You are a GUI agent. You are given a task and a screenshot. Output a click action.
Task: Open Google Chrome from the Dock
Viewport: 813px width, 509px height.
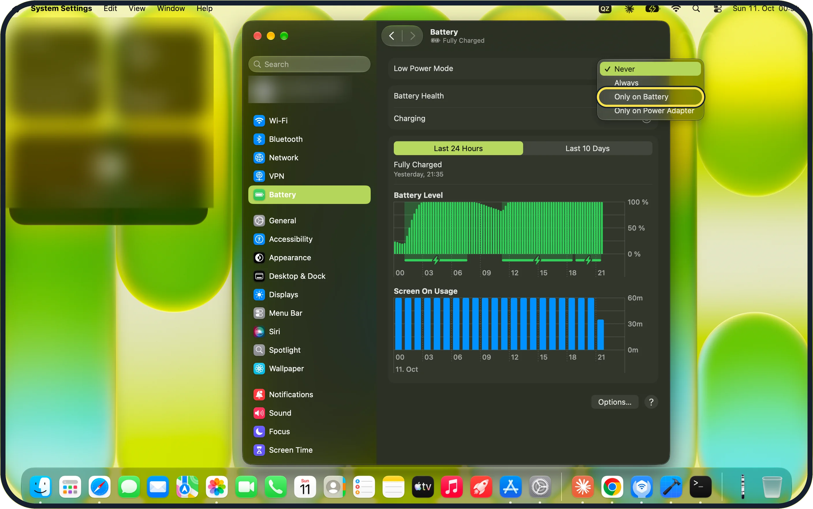coord(612,487)
